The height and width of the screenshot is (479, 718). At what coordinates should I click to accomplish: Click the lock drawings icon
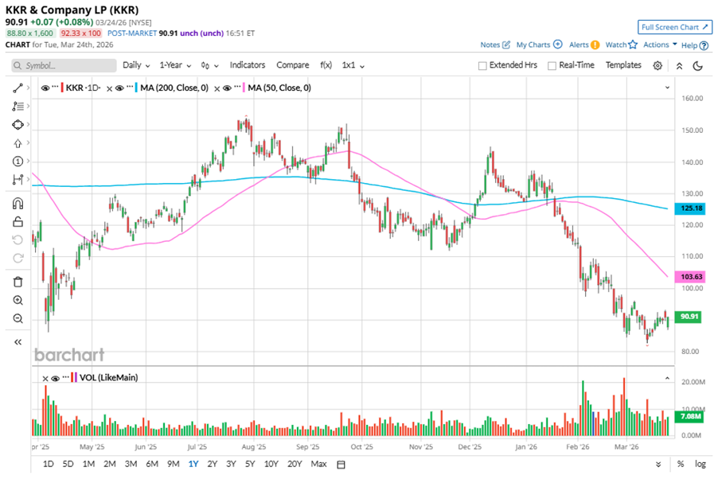[x=18, y=222]
